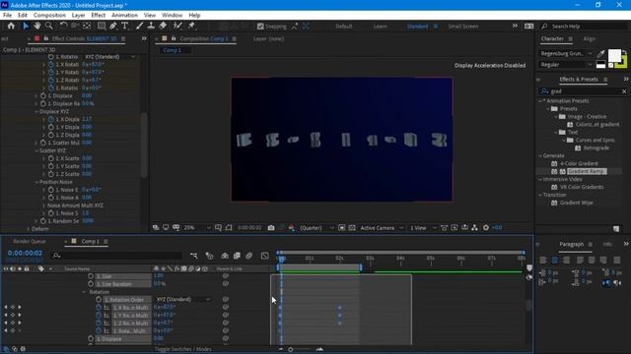The image size is (631, 354).
Task: Open the Active Camera dropdown
Action: (x=382, y=228)
